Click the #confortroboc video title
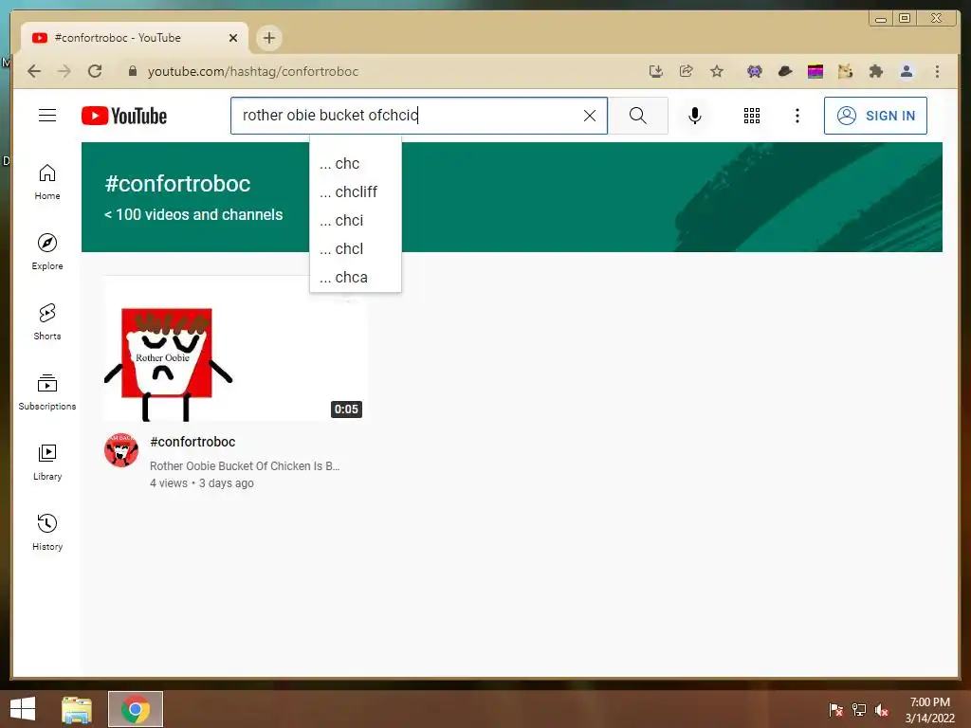This screenshot has height=728, width=971. coord(192,442)
